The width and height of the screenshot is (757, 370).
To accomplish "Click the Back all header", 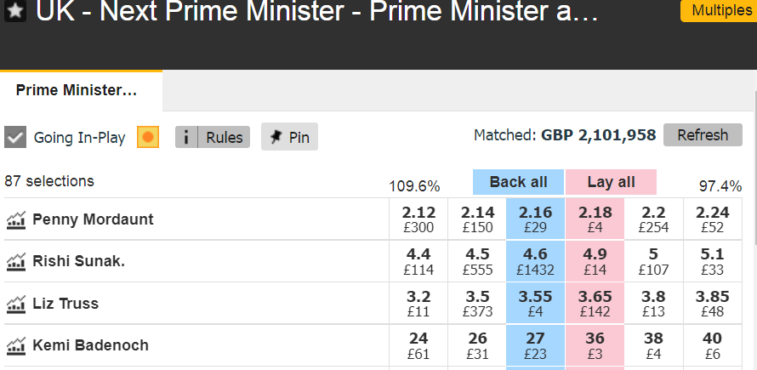I will (x=519, y=182).
